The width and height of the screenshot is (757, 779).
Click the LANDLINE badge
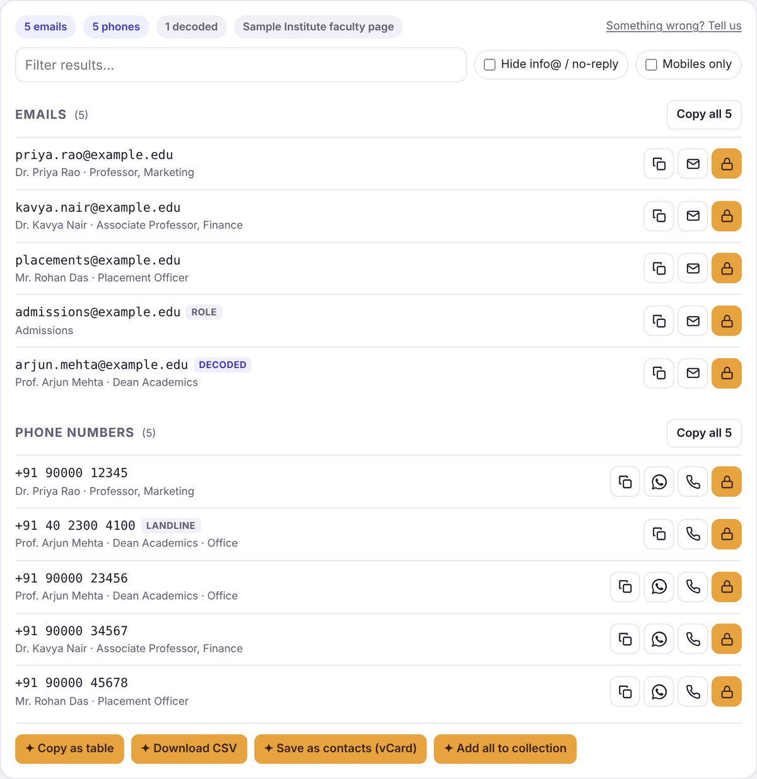pos(171,526)
